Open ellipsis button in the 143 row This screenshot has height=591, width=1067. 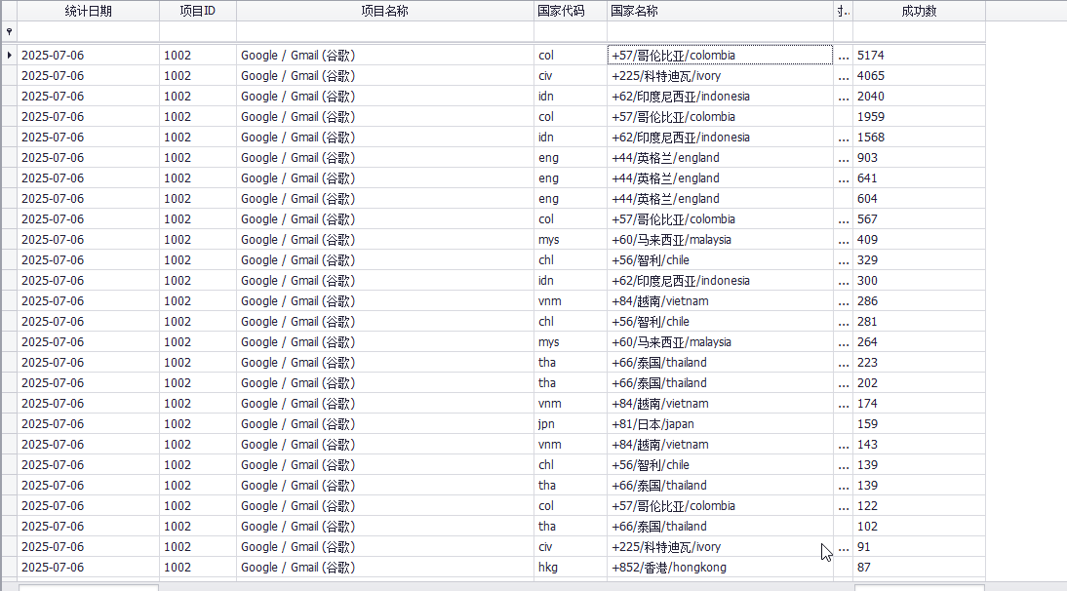(x=843, y=444)
